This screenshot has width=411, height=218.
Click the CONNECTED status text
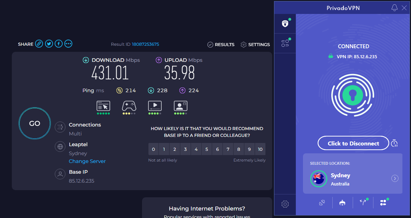pyautogui.click(x=353, y=46)
